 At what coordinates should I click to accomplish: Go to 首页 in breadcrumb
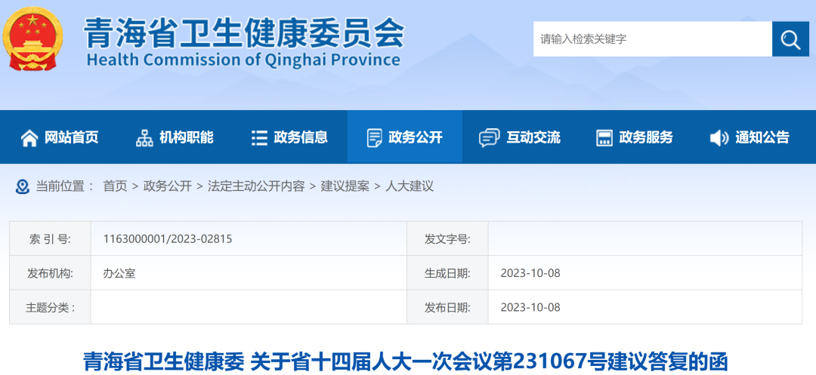tap(115, 186)
